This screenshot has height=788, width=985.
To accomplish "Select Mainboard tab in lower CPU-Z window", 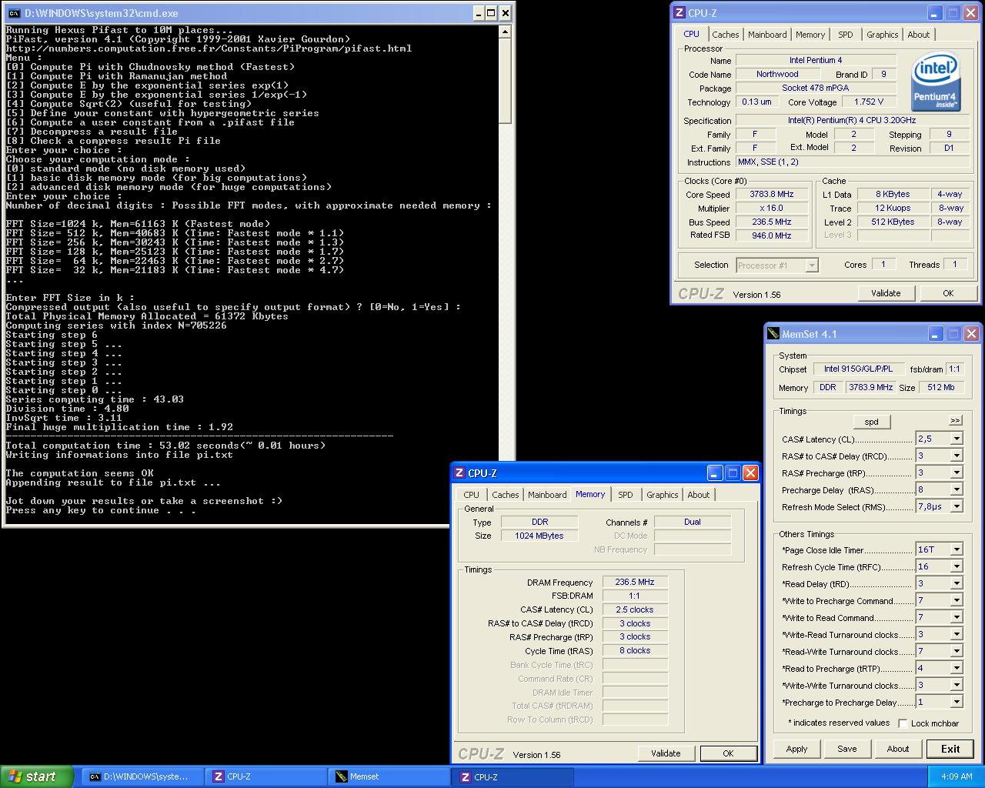I will tap(547, 495).
